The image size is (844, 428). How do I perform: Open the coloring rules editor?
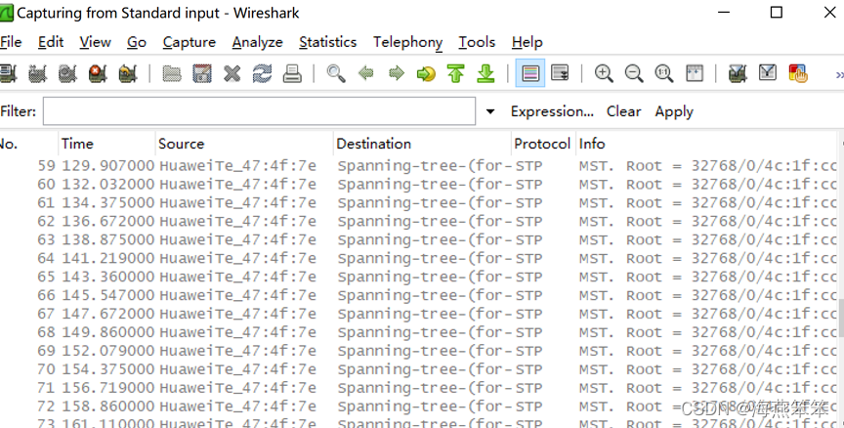pos(798,73)
